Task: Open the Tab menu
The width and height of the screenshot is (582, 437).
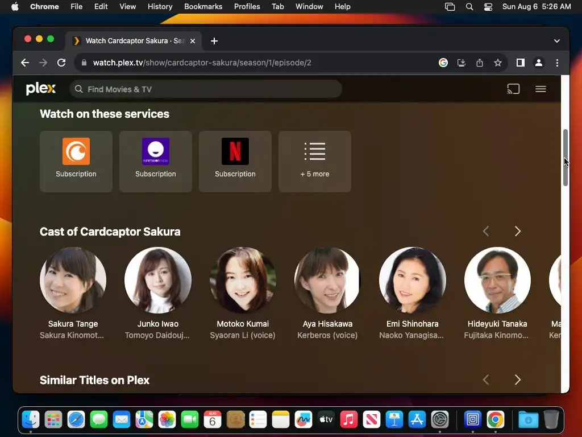Action: (277, 6)
